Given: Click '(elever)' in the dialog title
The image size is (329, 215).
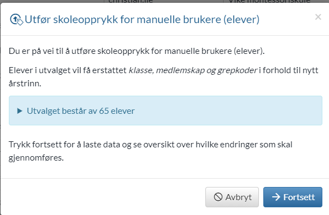Looking at the screenshot, I should (241, 20).
